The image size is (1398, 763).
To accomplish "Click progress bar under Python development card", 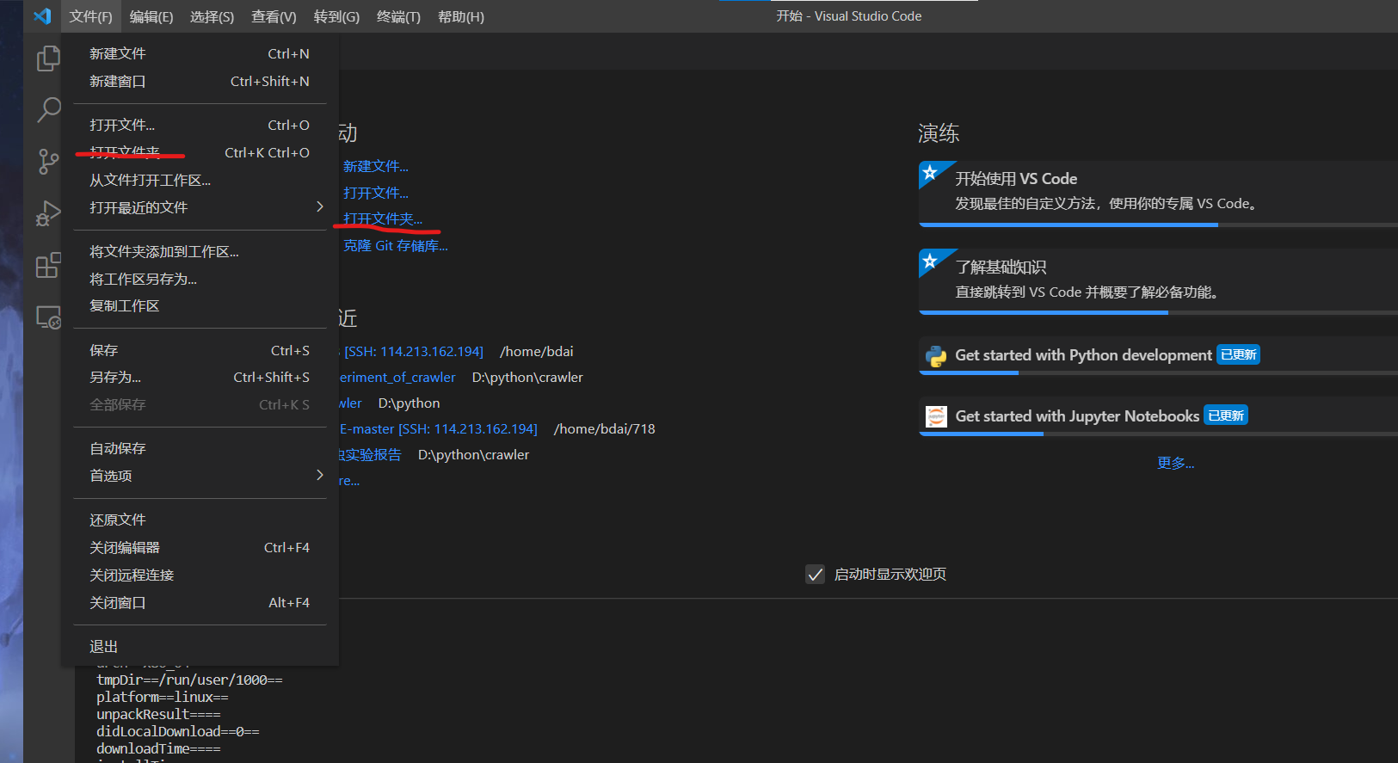I will tap(1158, 372).
